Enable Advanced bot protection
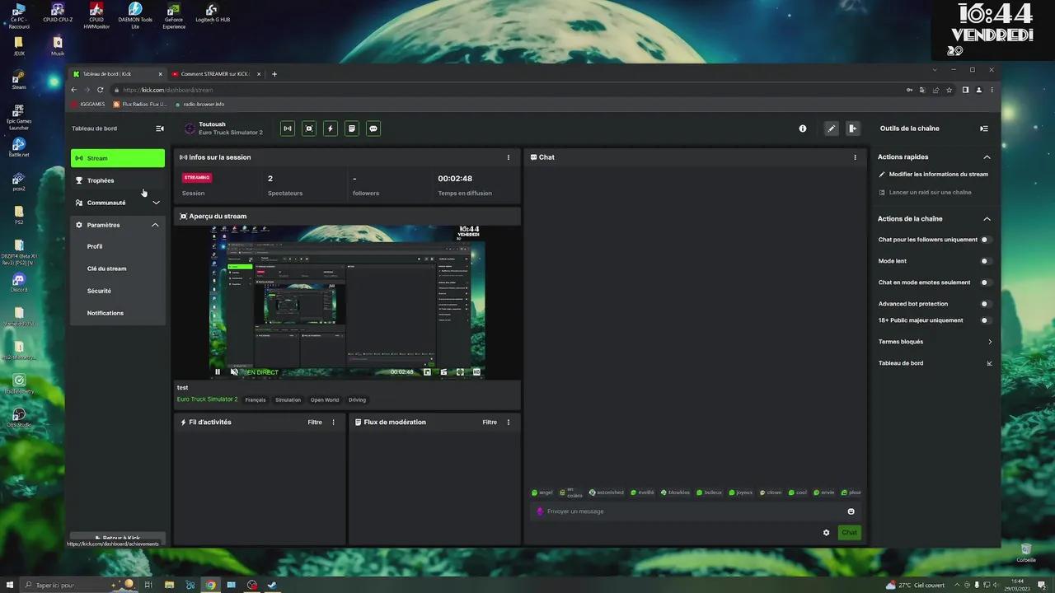This screenshot has width=1055, height=593. (985, 304)
